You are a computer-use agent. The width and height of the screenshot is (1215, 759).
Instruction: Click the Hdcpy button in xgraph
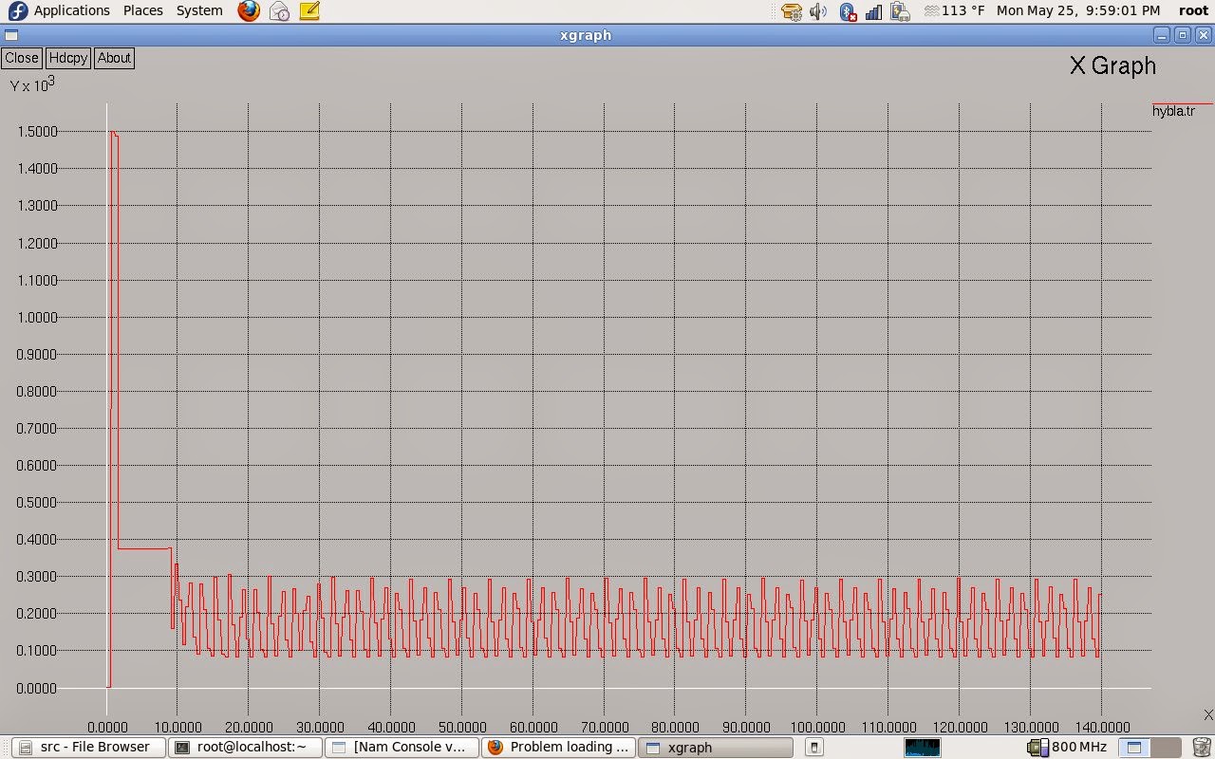pos(67,58)
